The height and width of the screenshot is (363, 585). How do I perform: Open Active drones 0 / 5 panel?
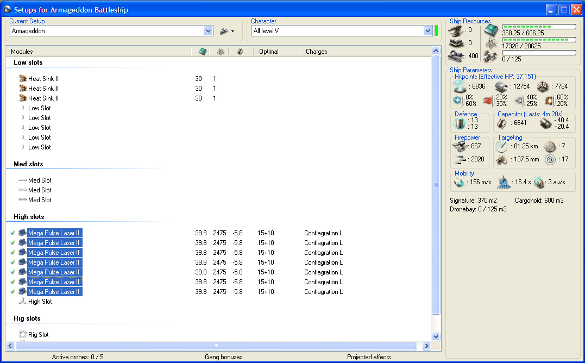(78, 357)
